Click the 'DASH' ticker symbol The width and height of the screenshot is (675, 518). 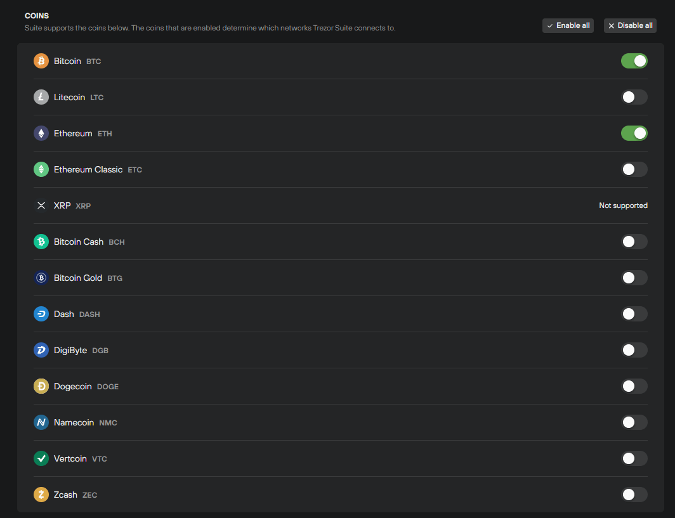(x=89, y=314)
